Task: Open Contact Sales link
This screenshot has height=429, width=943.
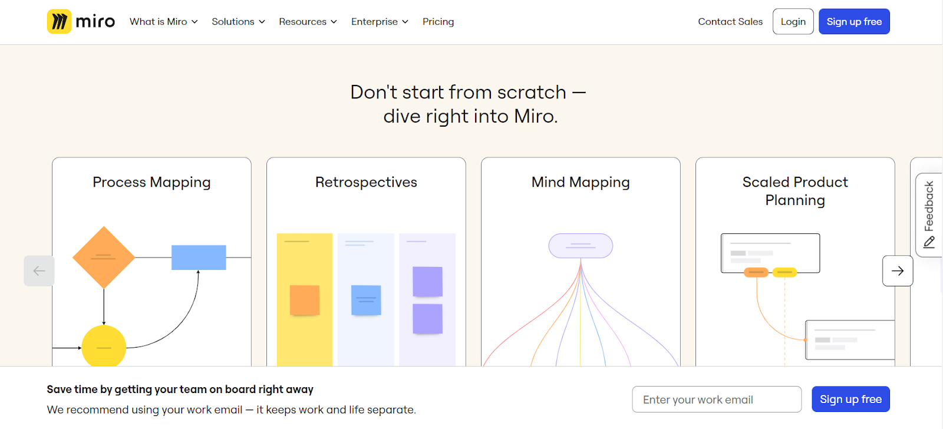Action: (730, 22)
